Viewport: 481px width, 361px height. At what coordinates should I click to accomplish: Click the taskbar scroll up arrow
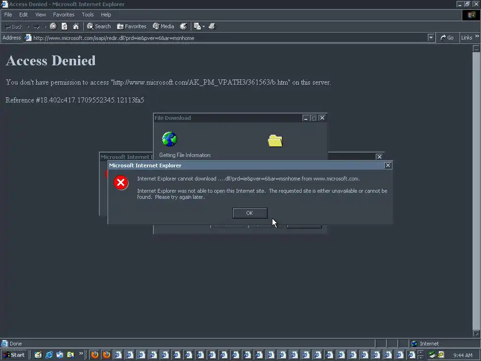pyautogui.click(x=421, y=353)
